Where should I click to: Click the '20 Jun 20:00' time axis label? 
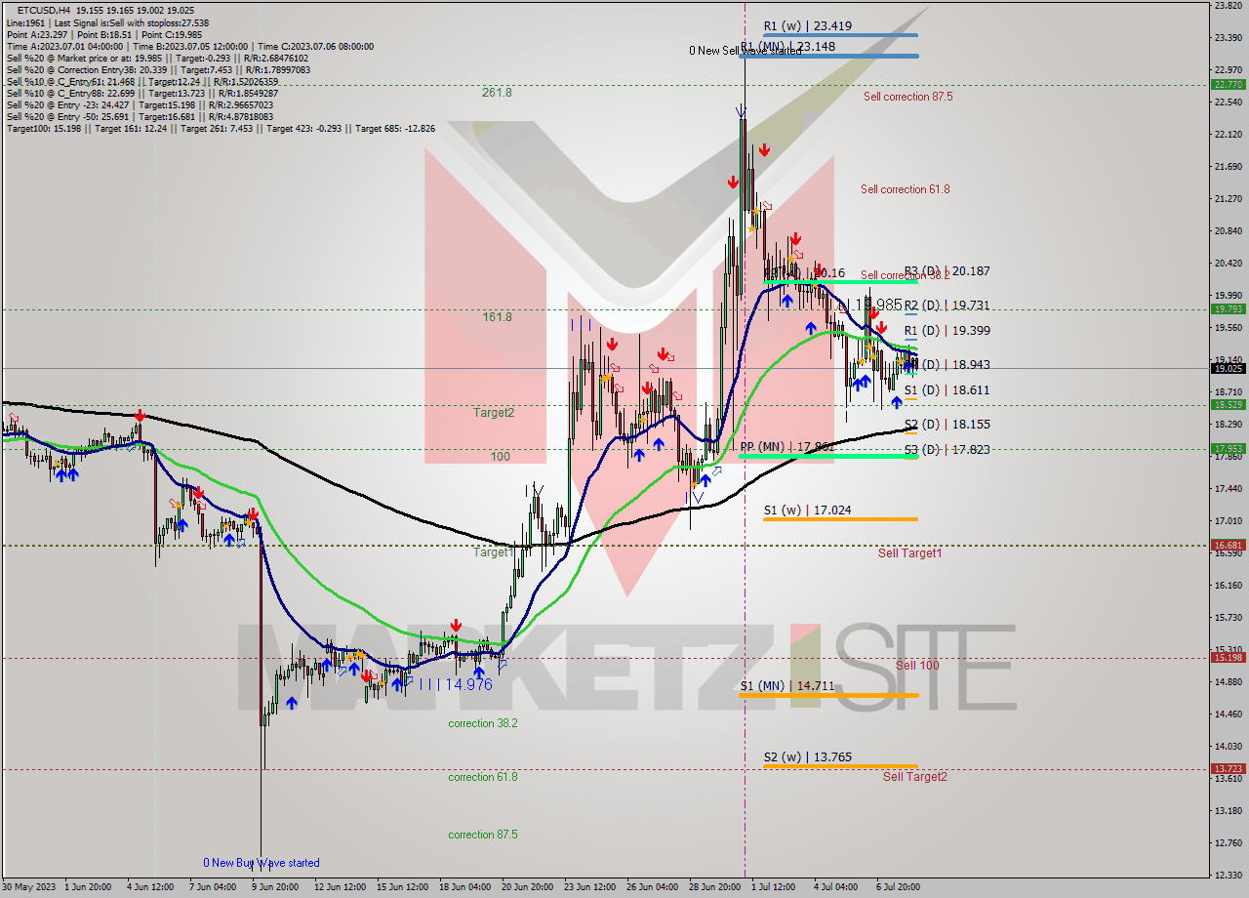[x=528, y=887]
